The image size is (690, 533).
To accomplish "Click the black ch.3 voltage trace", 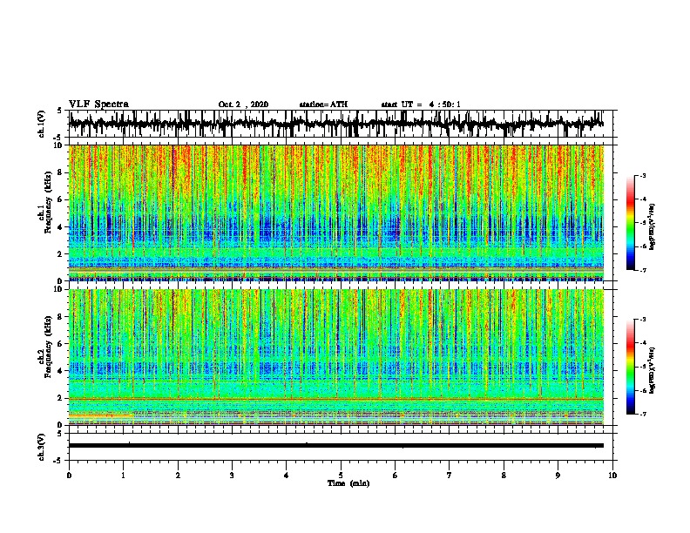I will point(335,446).
